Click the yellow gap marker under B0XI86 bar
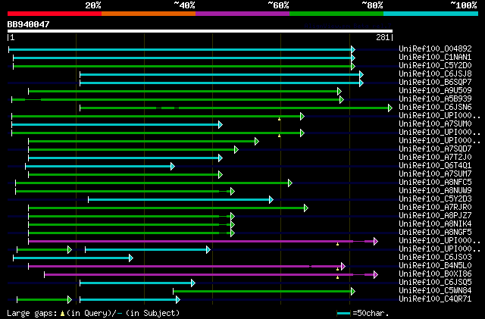Image resolution: width=485 pixels, height=319 pixels. click(x=337, y=277)
